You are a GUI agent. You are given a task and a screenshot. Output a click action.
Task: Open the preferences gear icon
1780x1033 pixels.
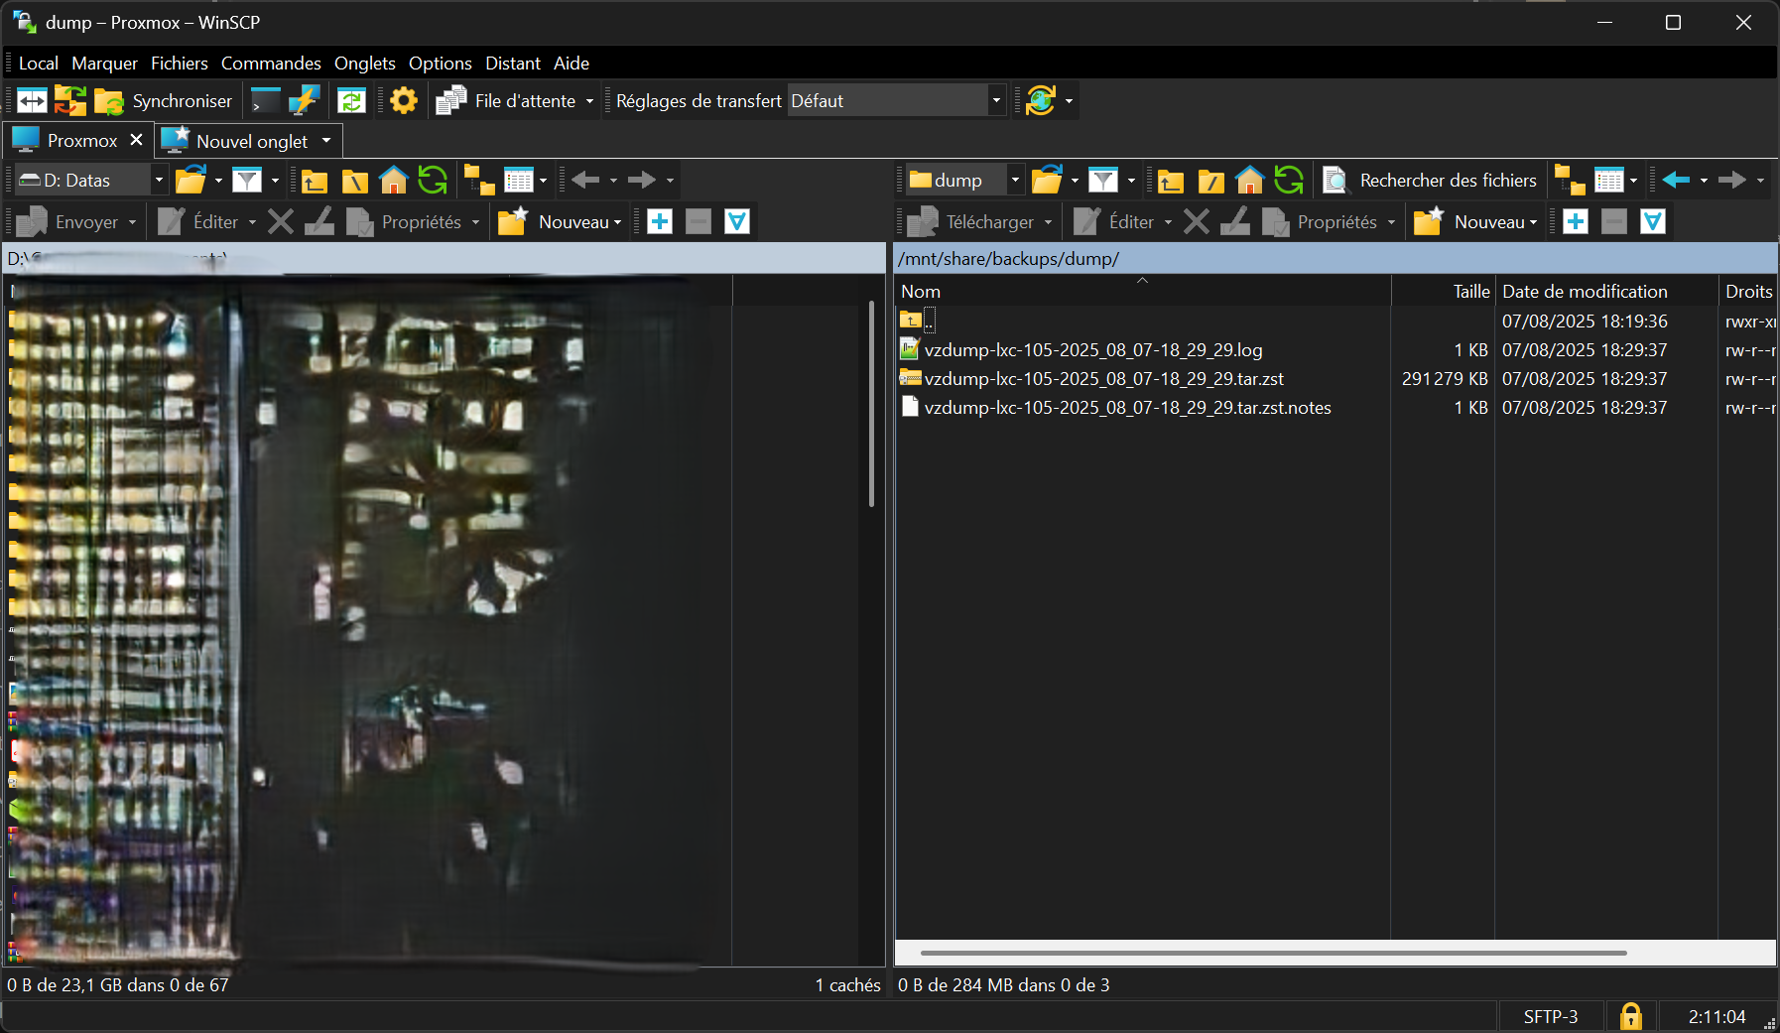coord(404,101)
